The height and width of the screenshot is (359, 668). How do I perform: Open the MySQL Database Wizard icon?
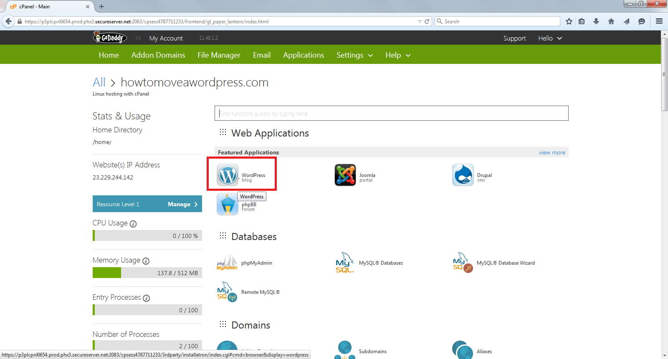(463, 263)
